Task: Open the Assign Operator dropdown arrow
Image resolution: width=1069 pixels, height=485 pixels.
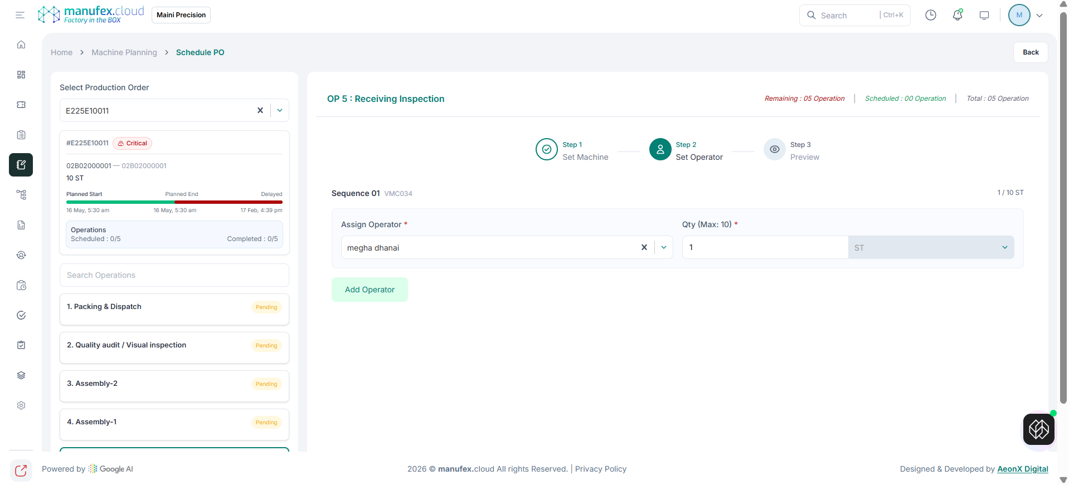Action: [664, 247]
